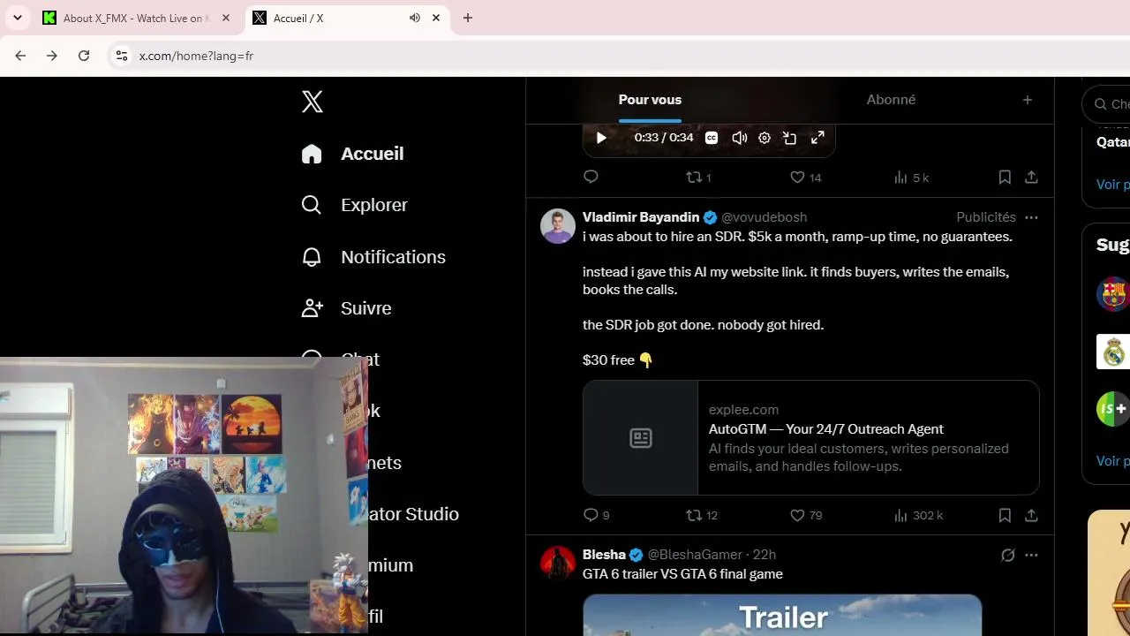The height and width of the screenshot is (636, 1130).
Task: Share the video post
Action: coord(1031,178)
